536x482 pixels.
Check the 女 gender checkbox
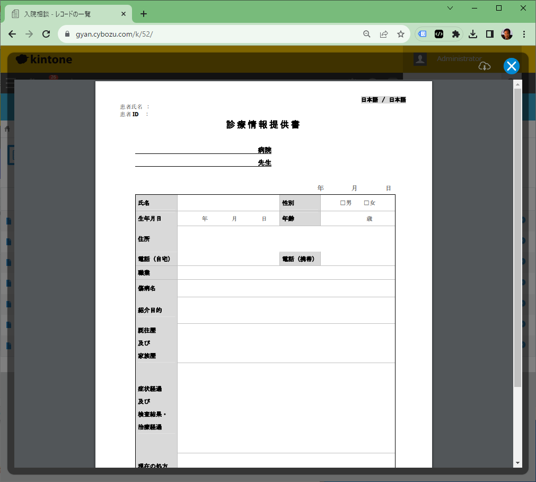(366, 203)
